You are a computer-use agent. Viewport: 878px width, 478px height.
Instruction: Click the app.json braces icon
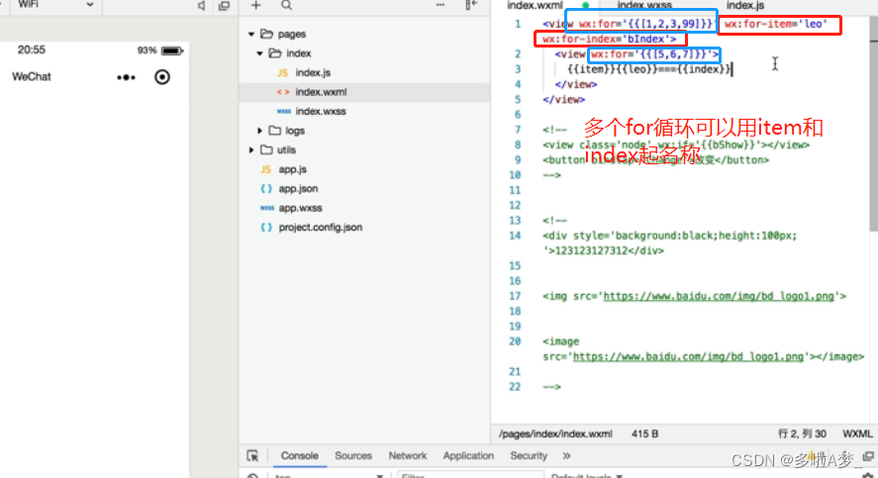[x=266, y=189]
